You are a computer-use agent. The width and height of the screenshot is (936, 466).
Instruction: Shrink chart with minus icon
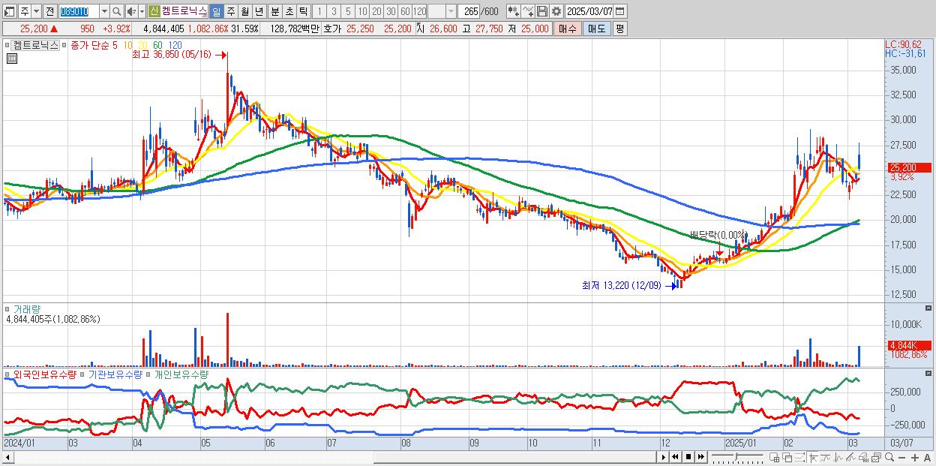[x=902, y=457]
